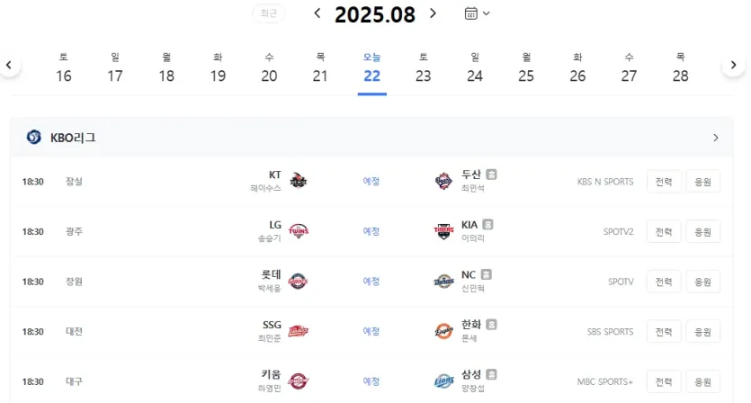Image resolution: width=751 pixels, height=403 pixels.
Task: Show earlier dates with left arrow
Action: coord(9,65)
